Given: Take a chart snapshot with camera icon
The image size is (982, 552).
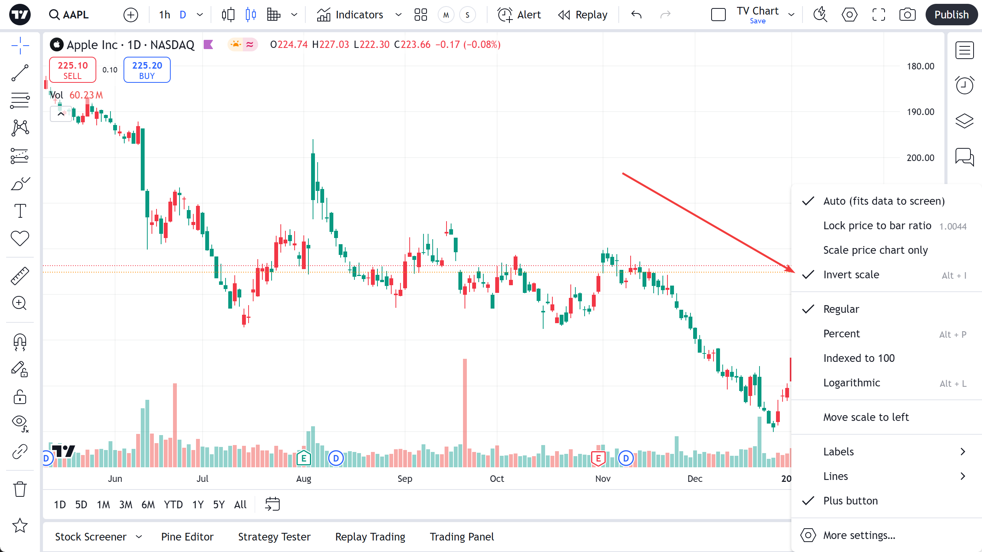Looking at the screenshot, I should tap(907, 15).
